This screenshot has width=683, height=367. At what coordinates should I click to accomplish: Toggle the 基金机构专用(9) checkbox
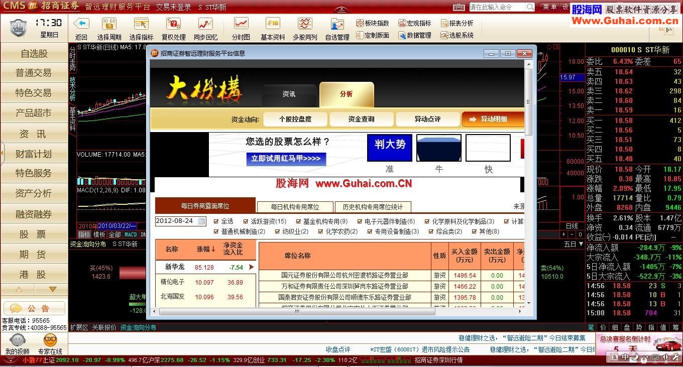298,221
